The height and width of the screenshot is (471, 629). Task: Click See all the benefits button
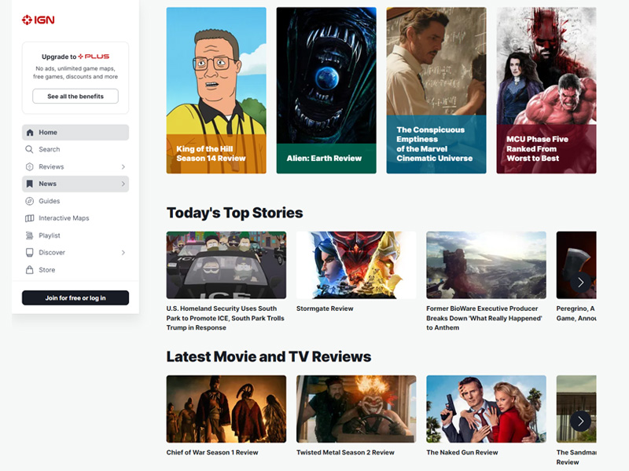(75, 97)
